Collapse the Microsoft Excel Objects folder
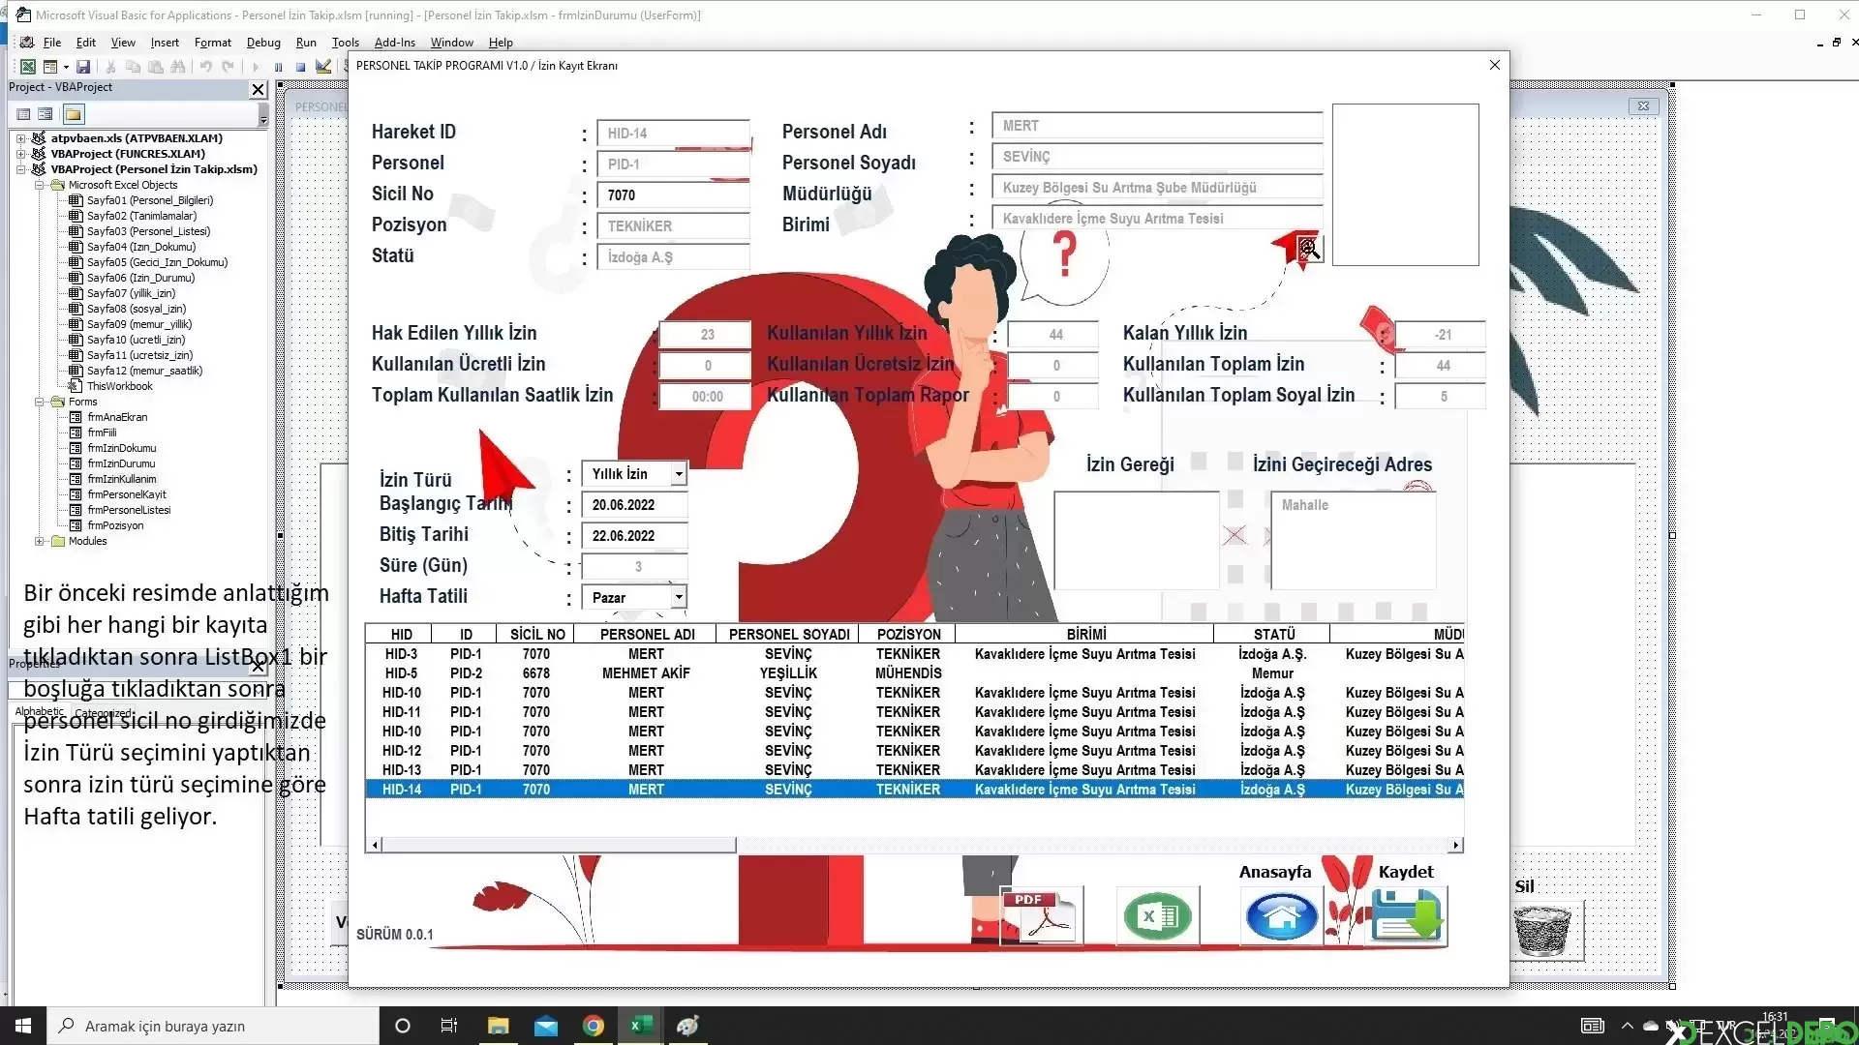The width and height of the screenshot is (1859, 1045). [x=39, y=185]
